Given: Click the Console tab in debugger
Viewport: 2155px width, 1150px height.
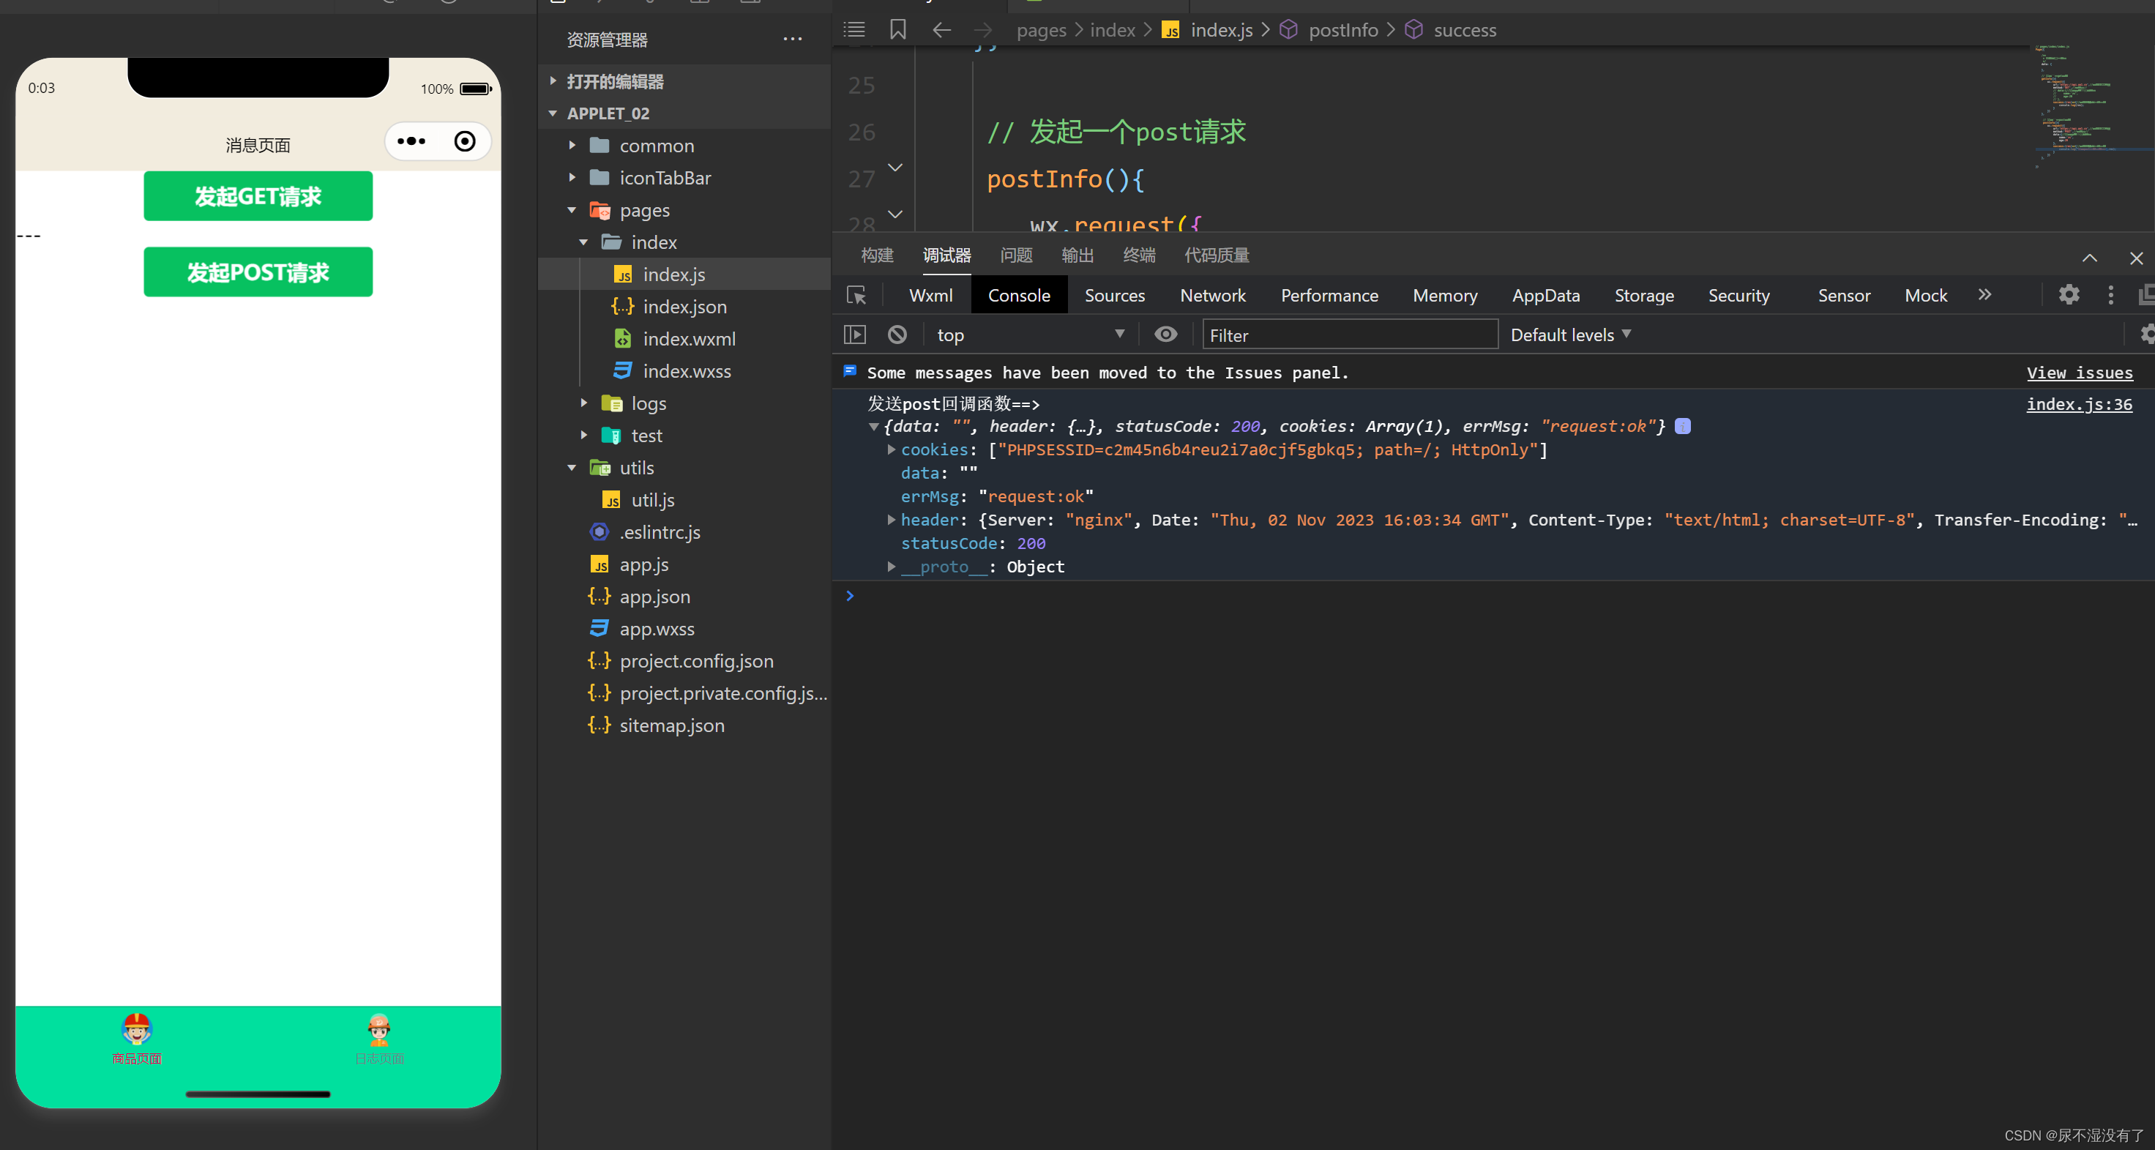Looking at the screenshot, I should pos(1019,295).
